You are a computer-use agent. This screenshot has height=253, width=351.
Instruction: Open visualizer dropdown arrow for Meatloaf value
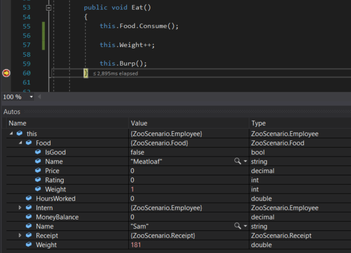[245, 162]
